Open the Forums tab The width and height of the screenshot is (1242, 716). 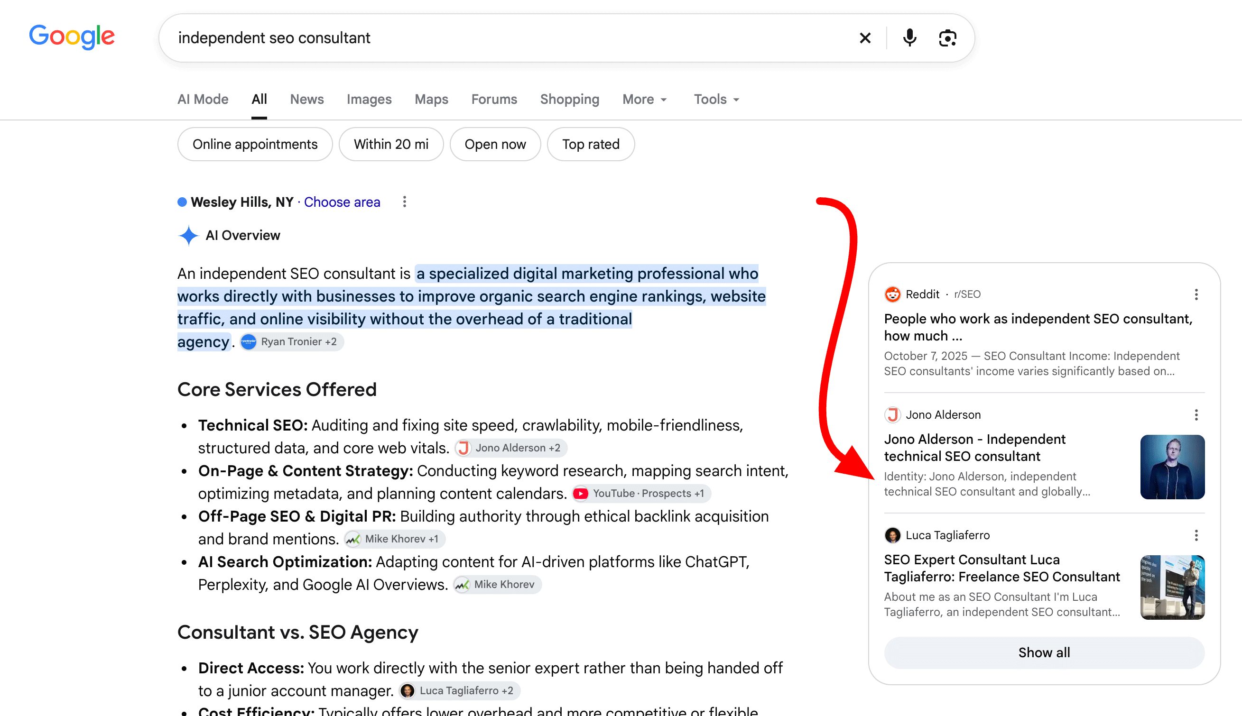(x=494, y=99)
